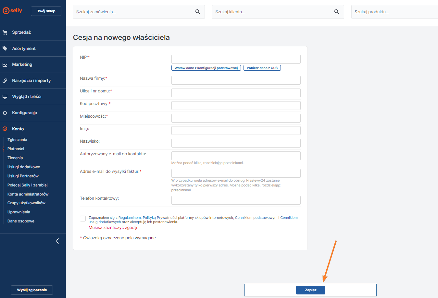Click the tag icon for Asortyment
The width and height of the screenshot is (438, 298).
click(x=5, y=48)
